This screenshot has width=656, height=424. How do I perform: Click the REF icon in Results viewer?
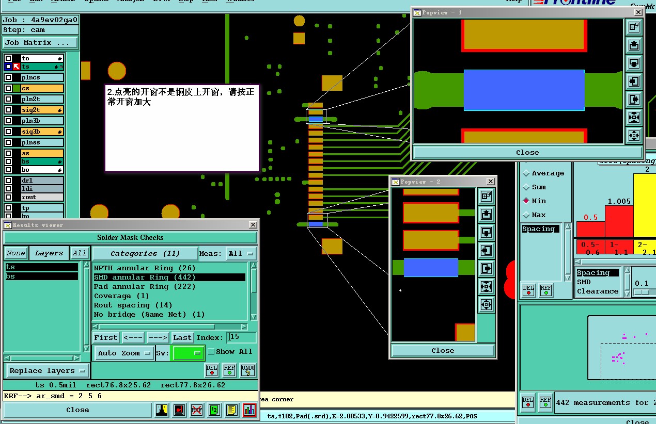229,370
